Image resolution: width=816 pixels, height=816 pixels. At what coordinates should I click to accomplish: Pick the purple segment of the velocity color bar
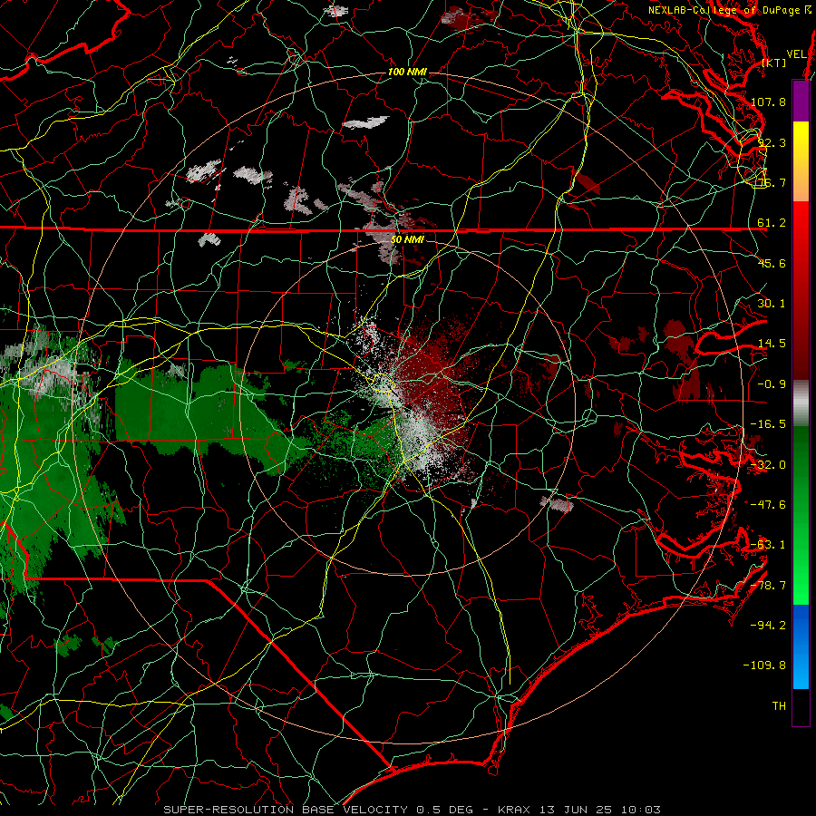pyautogui.click(x=801, y=101)
